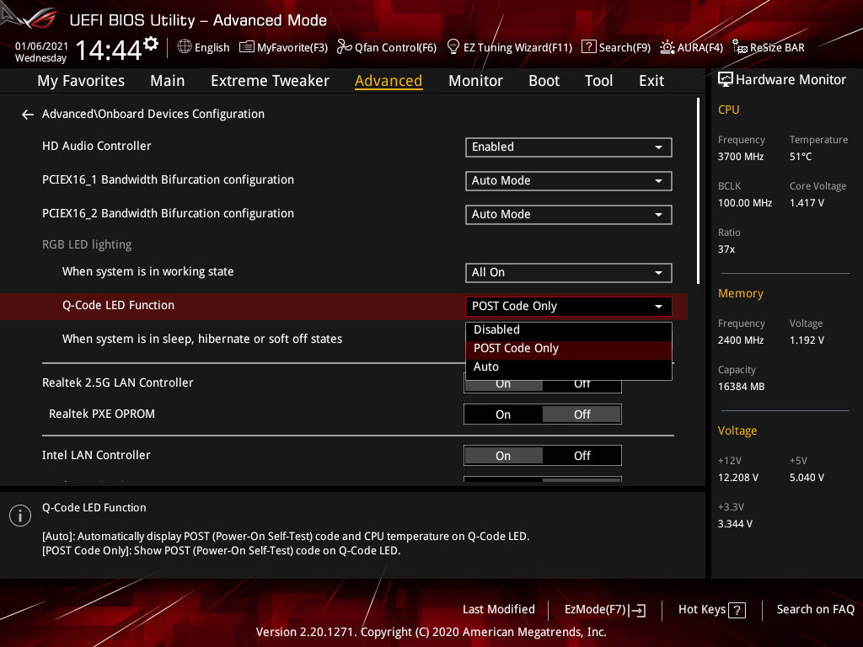
Task: Click +12V reading 12.208 V
Action: coord(737,478)
